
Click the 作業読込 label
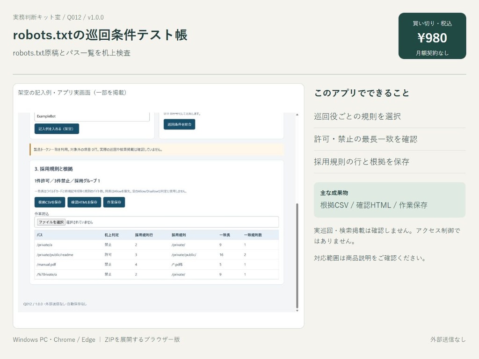[42, 214]
